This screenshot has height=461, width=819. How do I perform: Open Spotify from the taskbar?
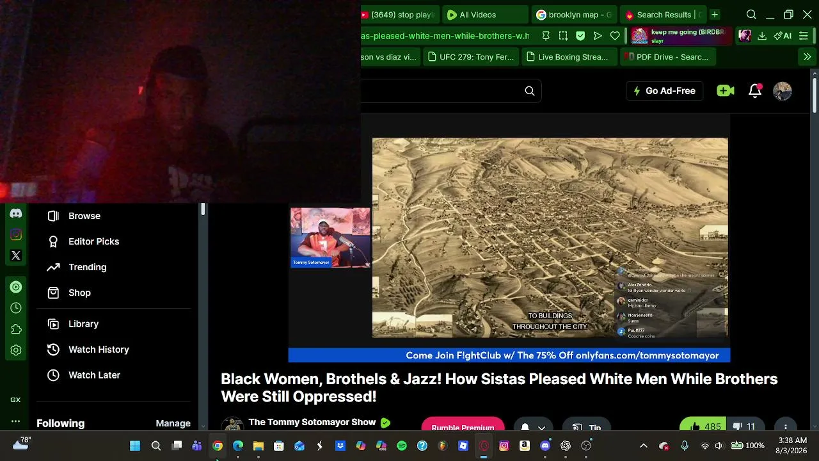[x=402, y=446]
